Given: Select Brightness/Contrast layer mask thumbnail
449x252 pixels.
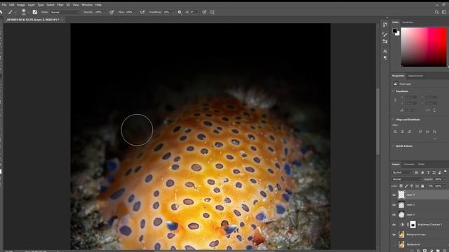Looking at the screenshot, I should pyautogui.click(x=413, y=225).
